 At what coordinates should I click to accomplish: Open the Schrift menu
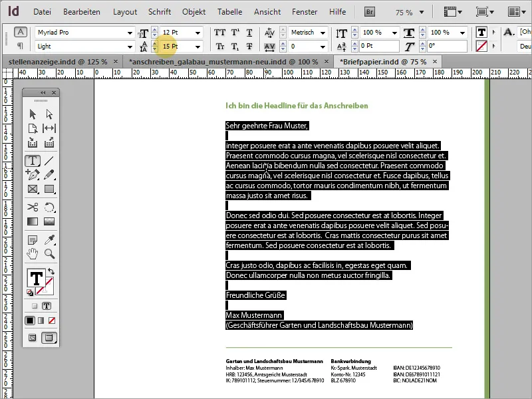tap(160, 12)
